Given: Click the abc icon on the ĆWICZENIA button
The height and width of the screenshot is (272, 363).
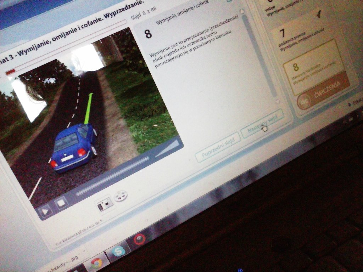Looking at the screenshot, I should point(304,102).
